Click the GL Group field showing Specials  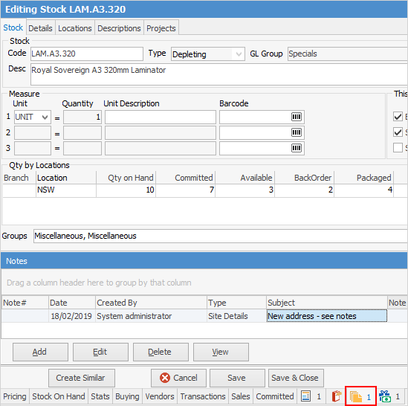[x=347, y=54]
